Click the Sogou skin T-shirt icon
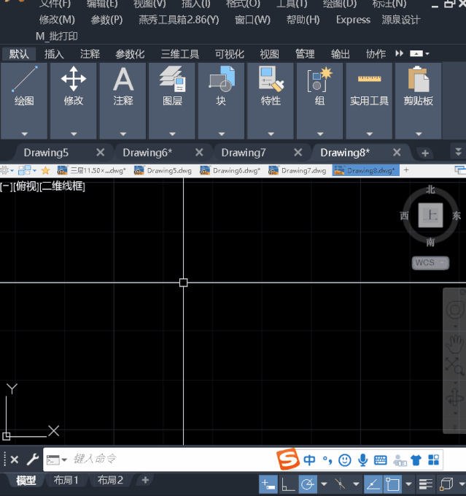Viewport: 466px width, 496px height. 416,460
